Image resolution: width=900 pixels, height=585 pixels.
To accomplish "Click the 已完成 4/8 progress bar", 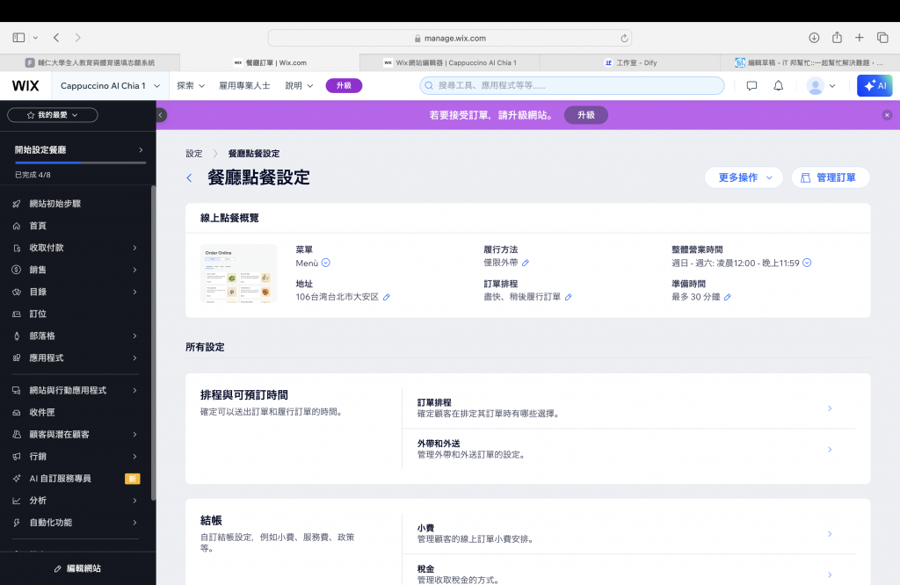I will 80,162.
